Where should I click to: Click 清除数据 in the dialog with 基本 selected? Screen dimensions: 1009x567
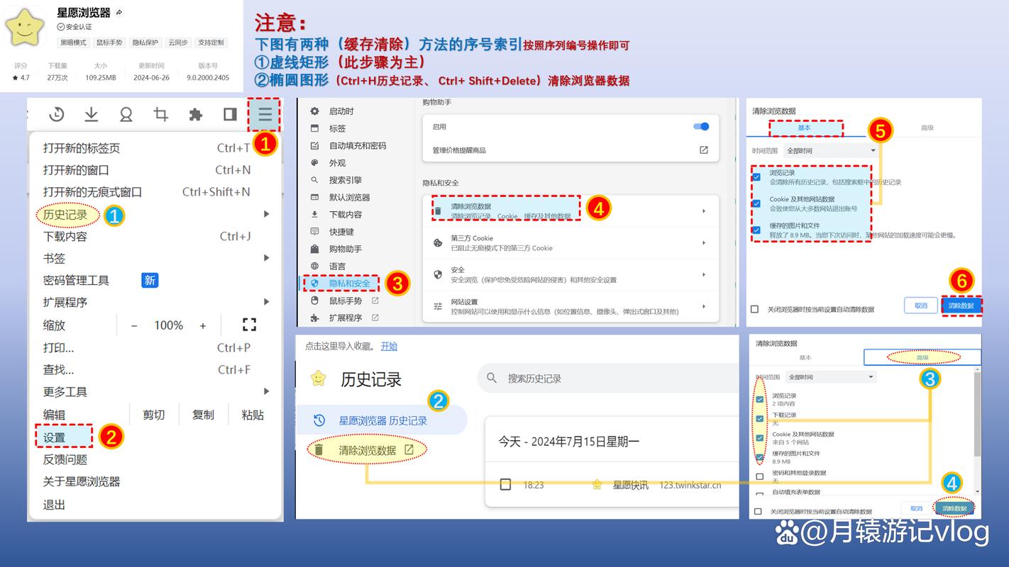coord(961,305)
